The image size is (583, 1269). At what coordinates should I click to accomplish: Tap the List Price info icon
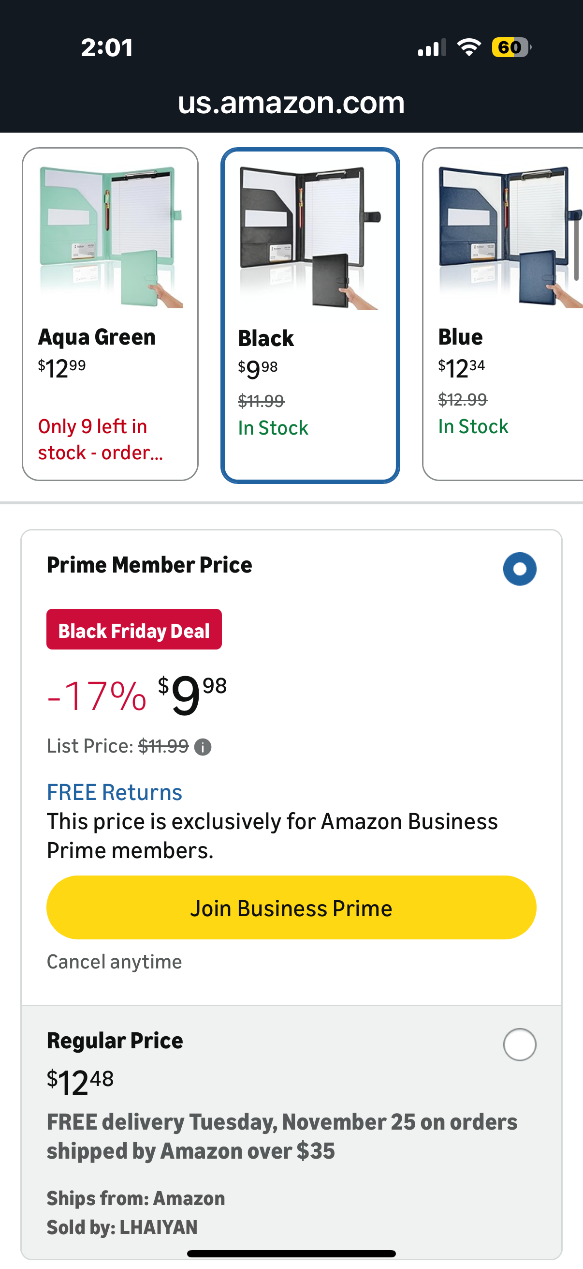point(203,747)
